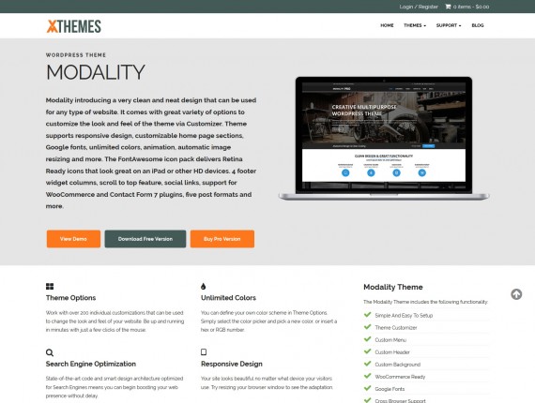This screenshot has width=535, height=403.
Task: Click the Buy Pro Version button
Action: click(222, 239)
